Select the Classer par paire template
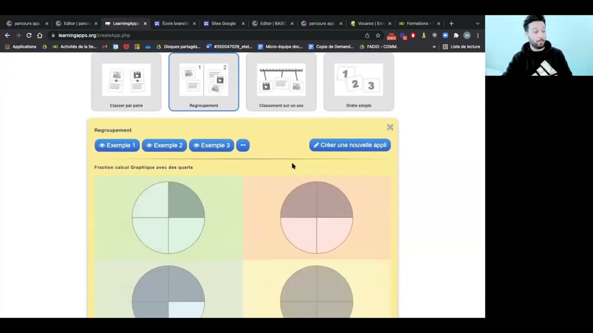 (x=126, y=82)
